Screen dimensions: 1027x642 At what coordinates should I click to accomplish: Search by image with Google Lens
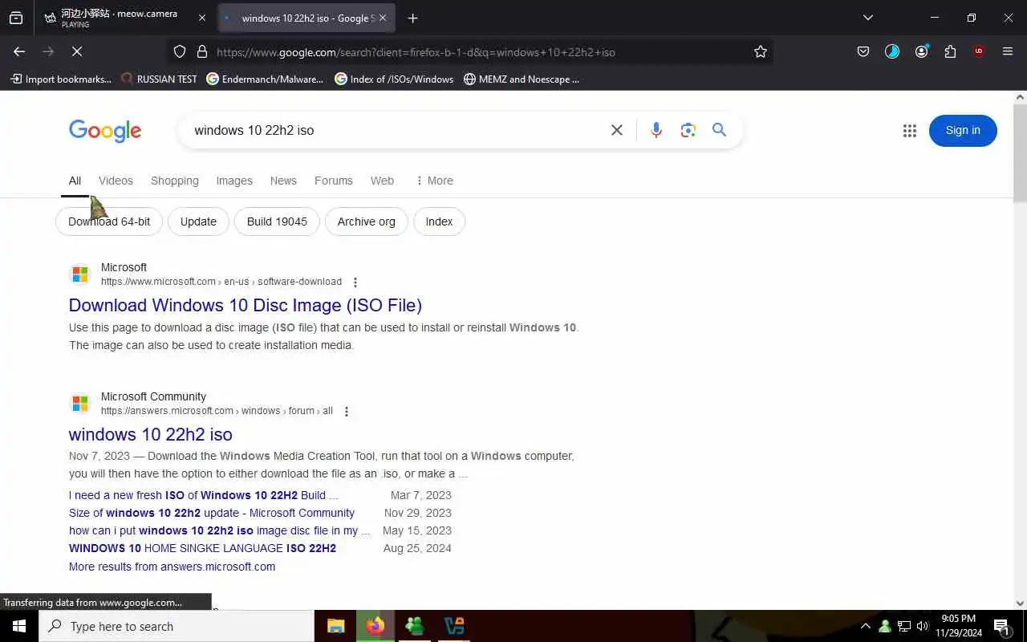pyautogui.click(x=688, y=130)
